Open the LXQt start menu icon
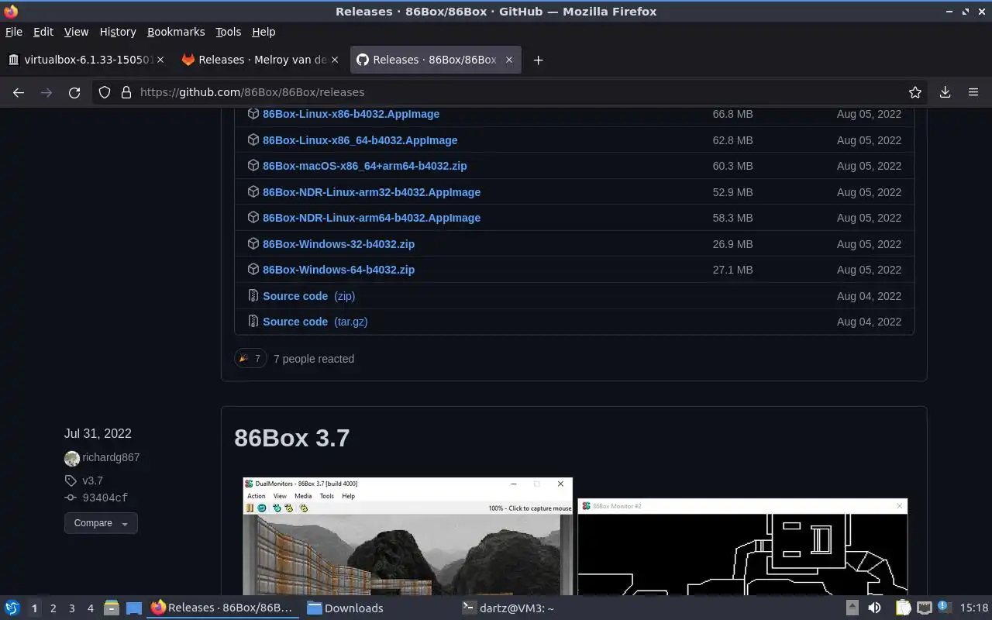This screenshot has height=620, width=992. [x=12, y=608]
